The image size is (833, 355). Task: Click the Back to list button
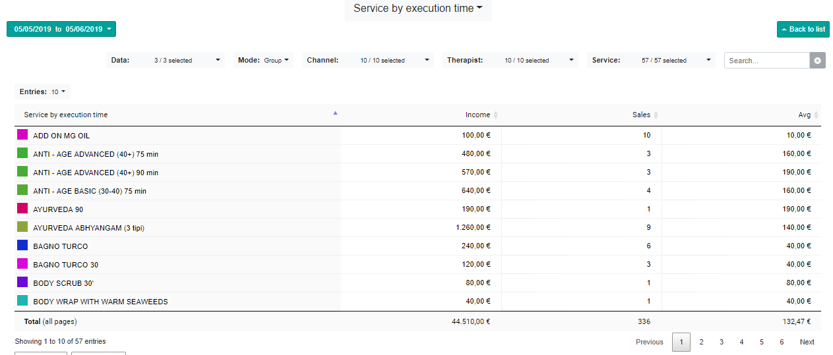[x=803, y=29]
